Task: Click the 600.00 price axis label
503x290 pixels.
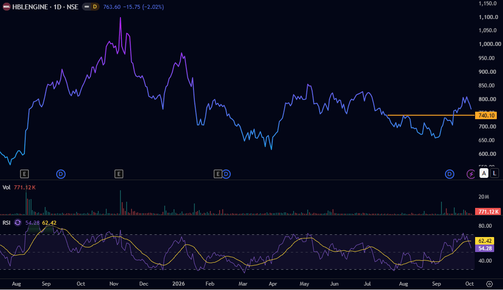Action: (487, 154)
